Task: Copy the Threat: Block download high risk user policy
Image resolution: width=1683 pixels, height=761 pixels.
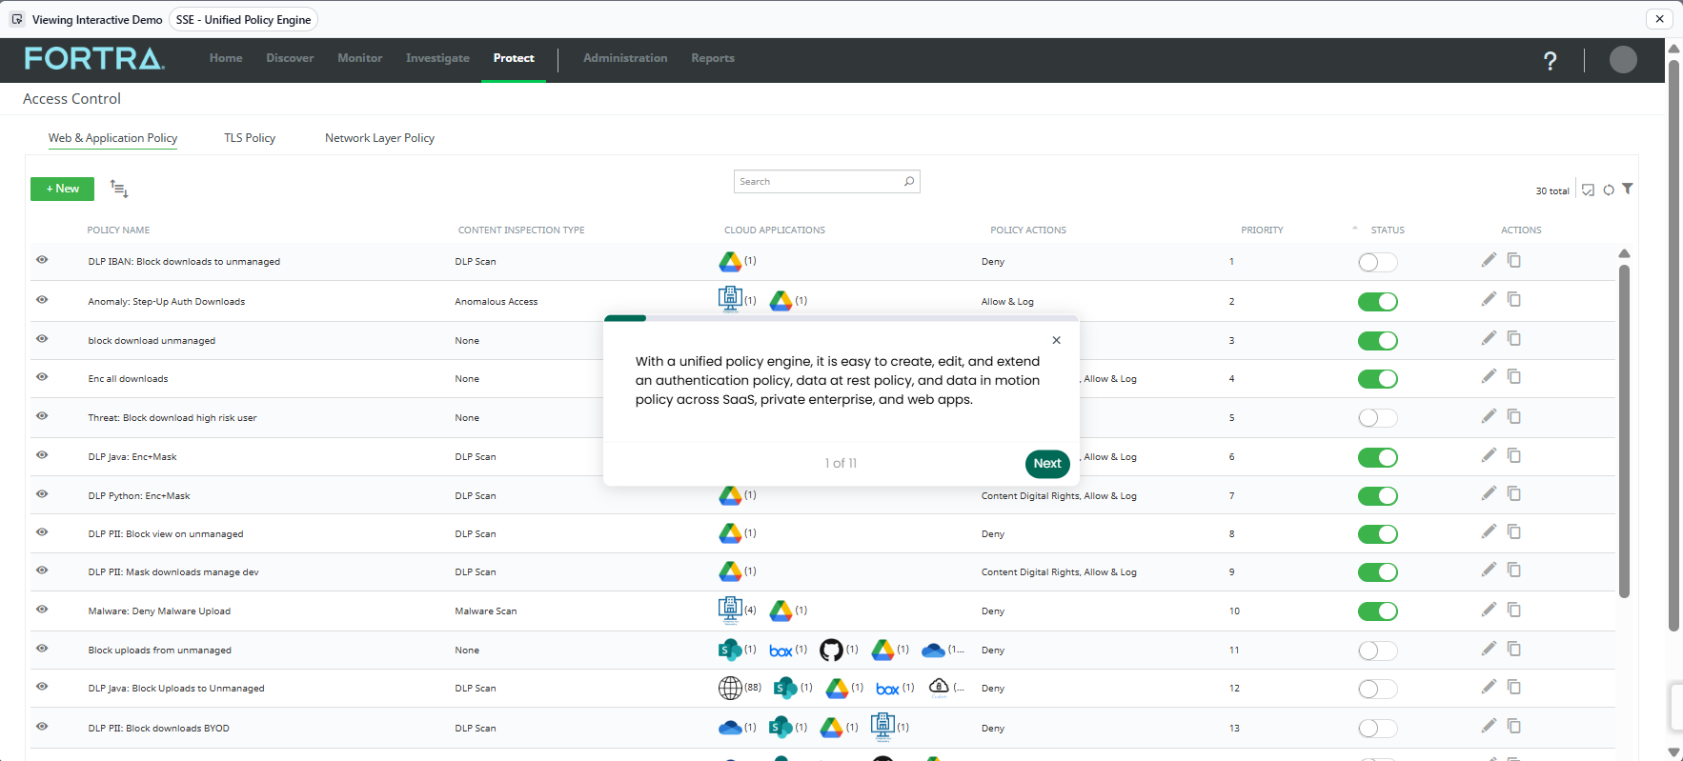Action: (x=1514, y=416)
